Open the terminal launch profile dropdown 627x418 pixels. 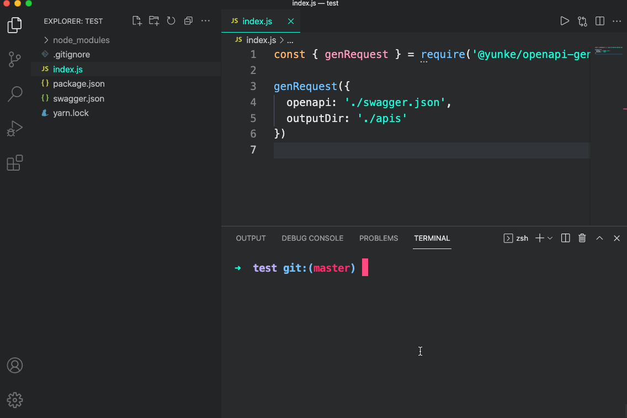(x=550, y=239)
